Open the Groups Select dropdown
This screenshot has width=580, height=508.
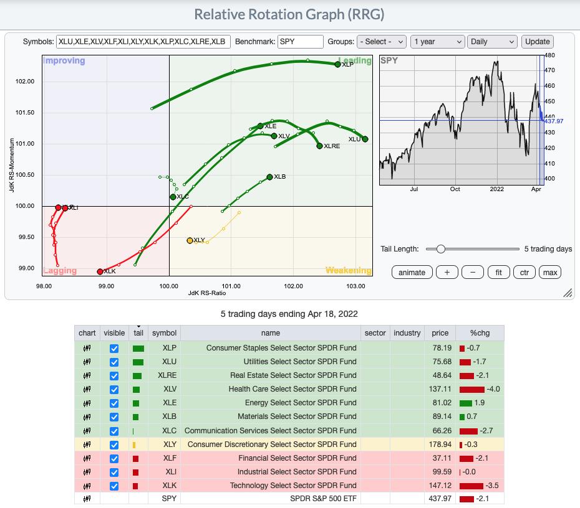click(381, 42)
